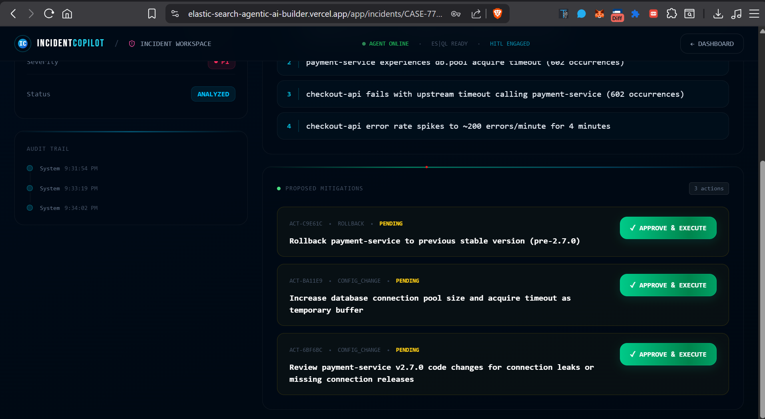Click the Incident Workspace shield icon
This screenshot has width=765, height=419.
(x=132, y=44)
